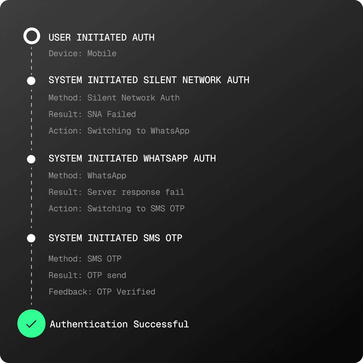Click SYSTEM INITIATED WHATSAPP AUTH heading

[x=132, y=158]
